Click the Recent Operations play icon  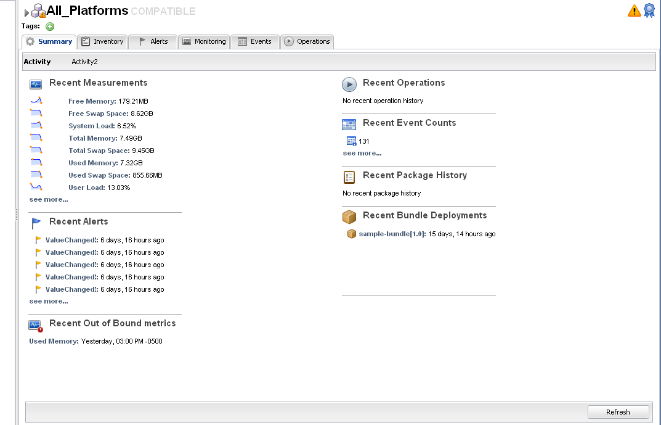349,85
